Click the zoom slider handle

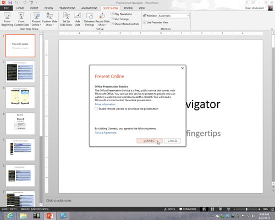[x=247, y=209]
